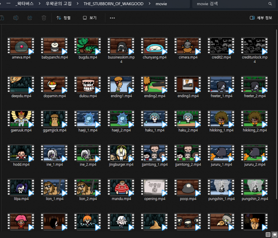Select the poop.mp4 video file

tap(187, 187)
